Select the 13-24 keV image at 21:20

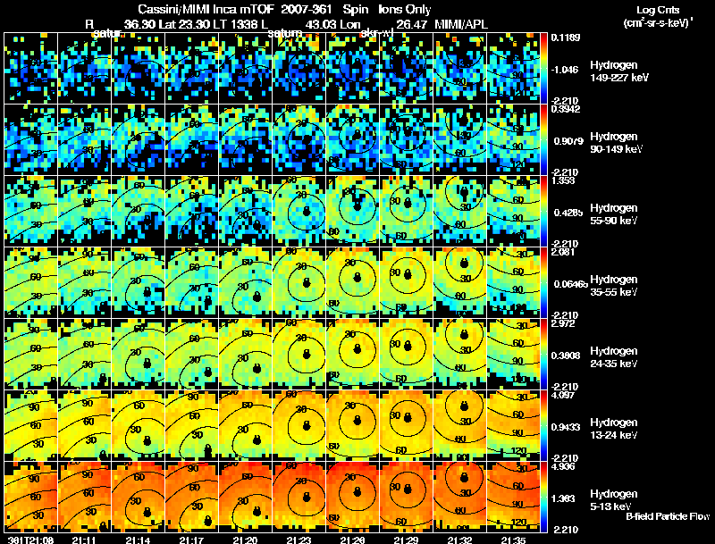[245, 426]
